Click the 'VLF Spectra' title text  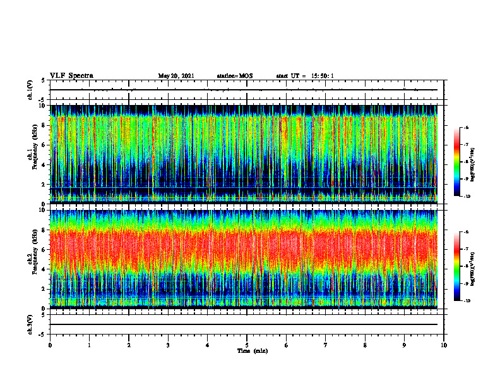pyautogui.click(x=71, y=76)
